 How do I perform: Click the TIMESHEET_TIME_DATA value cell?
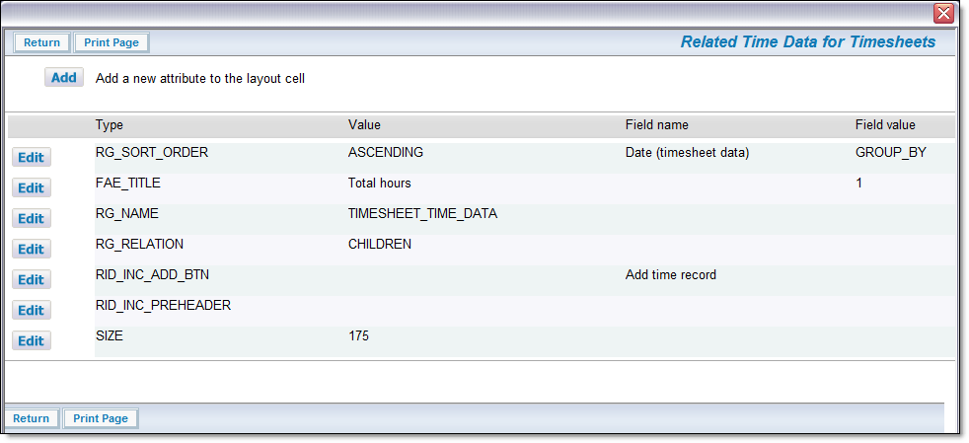(422, 214)
